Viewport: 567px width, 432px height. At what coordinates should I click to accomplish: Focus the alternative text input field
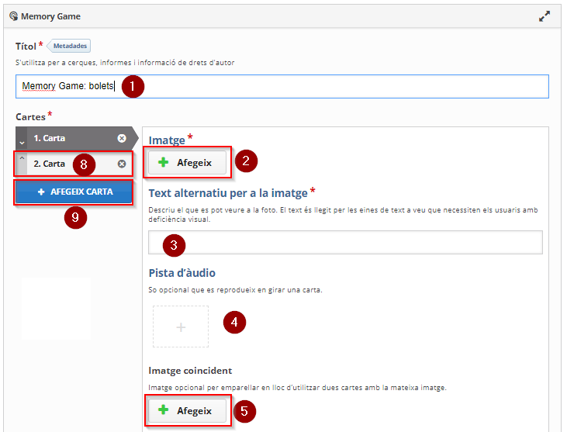345,242
